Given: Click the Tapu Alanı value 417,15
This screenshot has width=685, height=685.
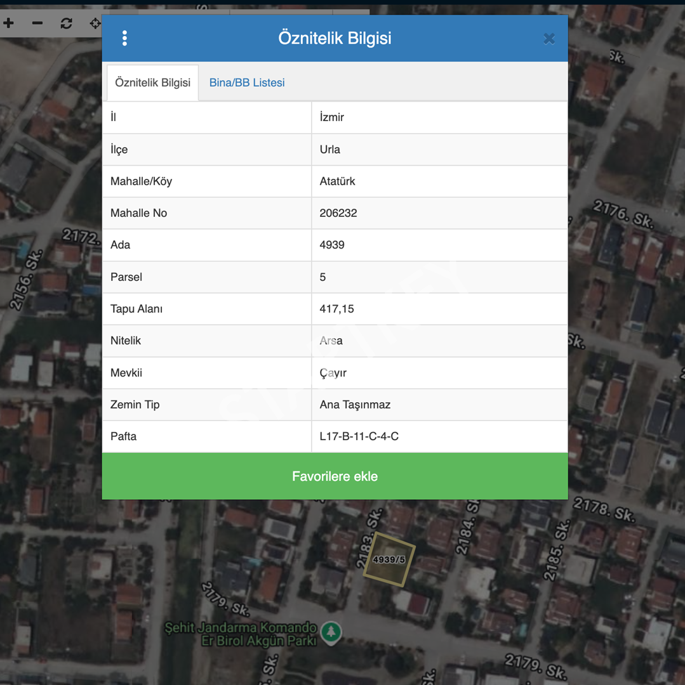Looking at the screenshot, I should pos(336,309).
